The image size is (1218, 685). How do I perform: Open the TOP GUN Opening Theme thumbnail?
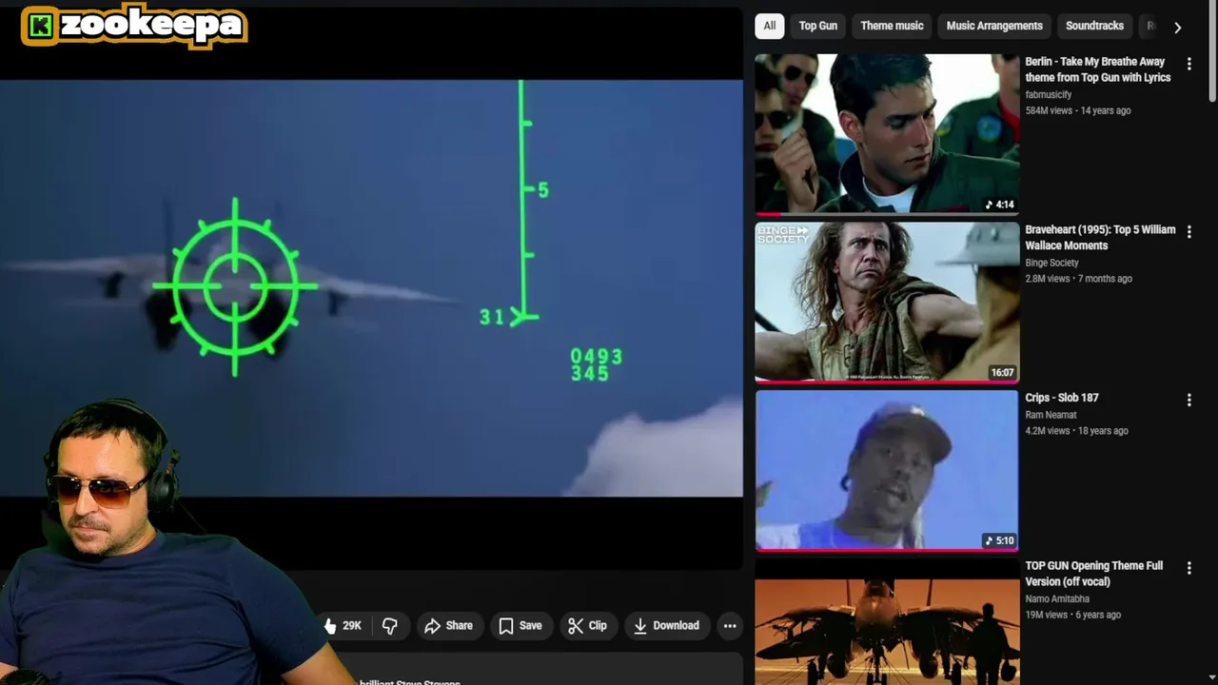coord(887,621)
